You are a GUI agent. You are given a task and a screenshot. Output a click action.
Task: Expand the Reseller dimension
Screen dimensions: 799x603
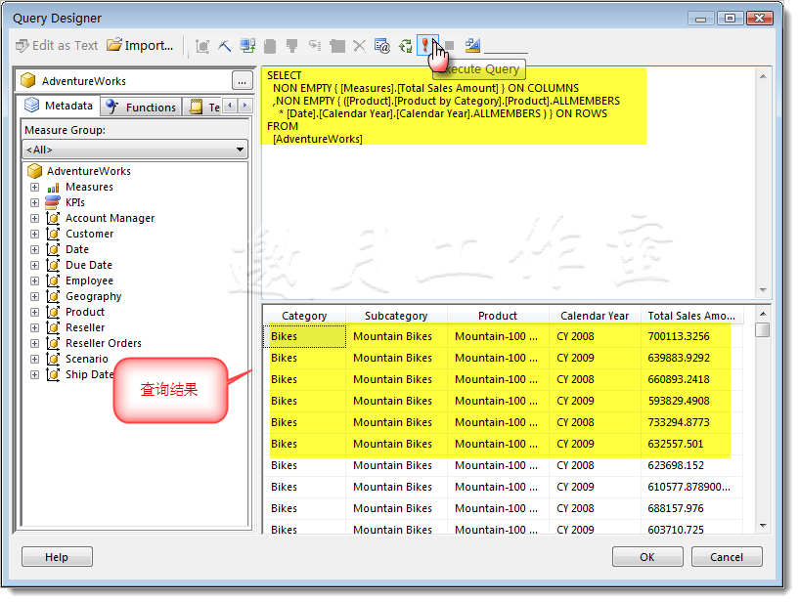tap(34, 328)
